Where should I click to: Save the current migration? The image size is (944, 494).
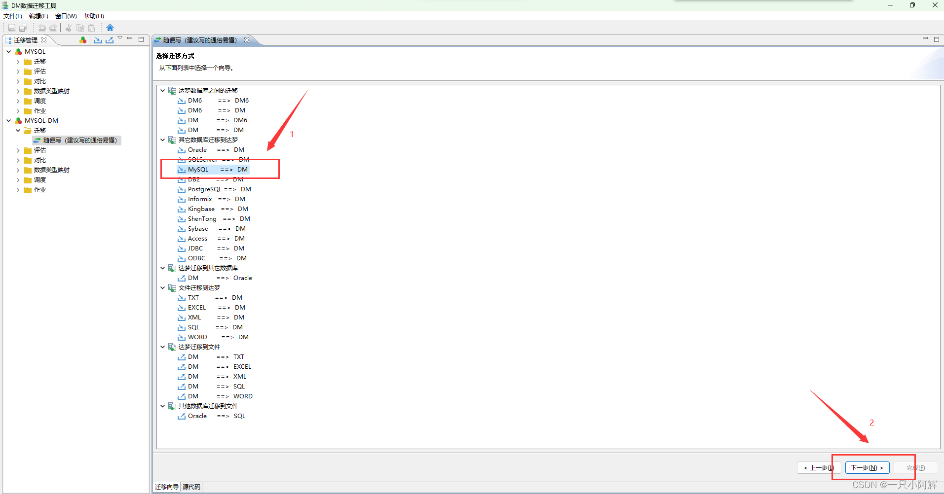12,28
